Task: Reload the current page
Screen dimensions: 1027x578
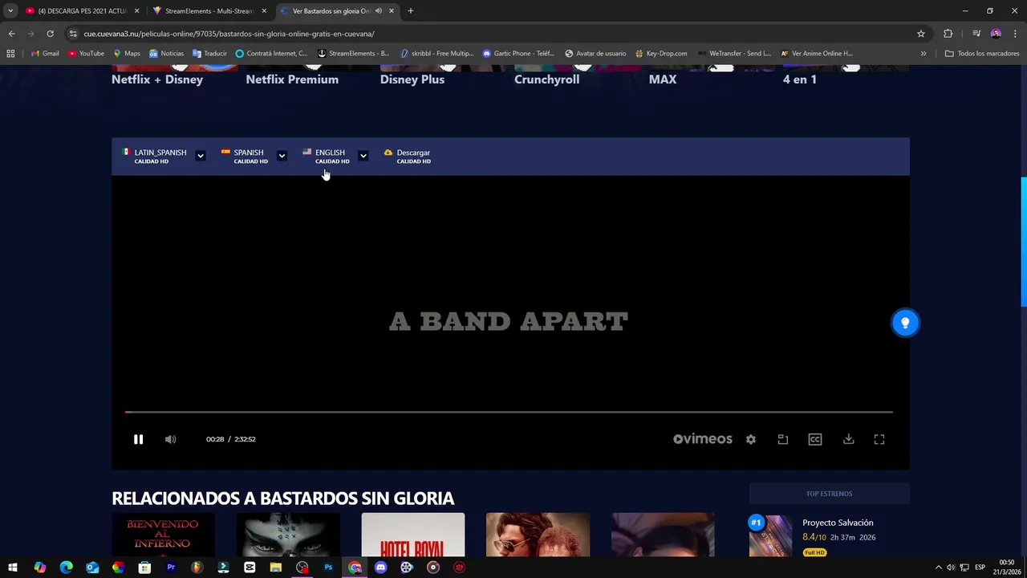Action: [50, 34]
